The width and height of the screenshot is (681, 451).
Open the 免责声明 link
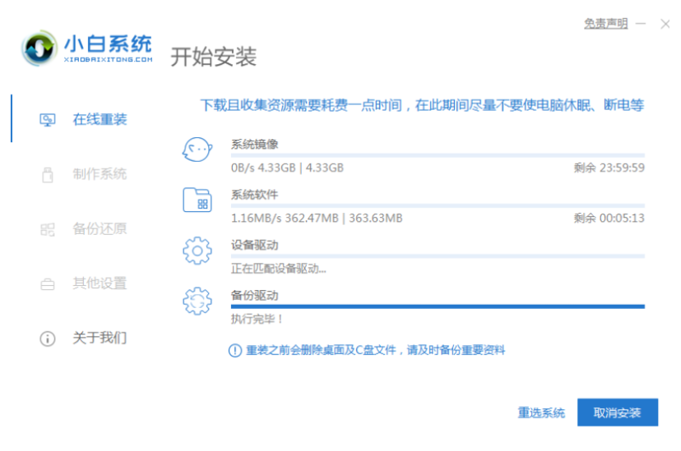[605, 24]
